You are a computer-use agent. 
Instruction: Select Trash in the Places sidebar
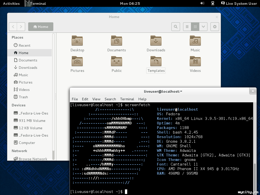23,97
